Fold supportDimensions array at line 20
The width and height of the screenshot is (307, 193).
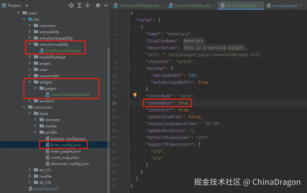click(x=129, y=144)
